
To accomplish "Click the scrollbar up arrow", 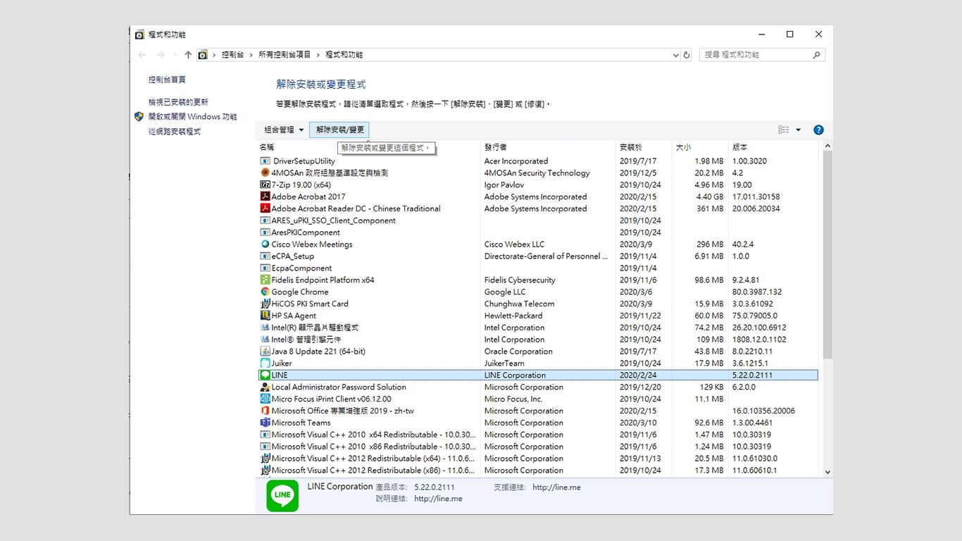I will (827, 147).
